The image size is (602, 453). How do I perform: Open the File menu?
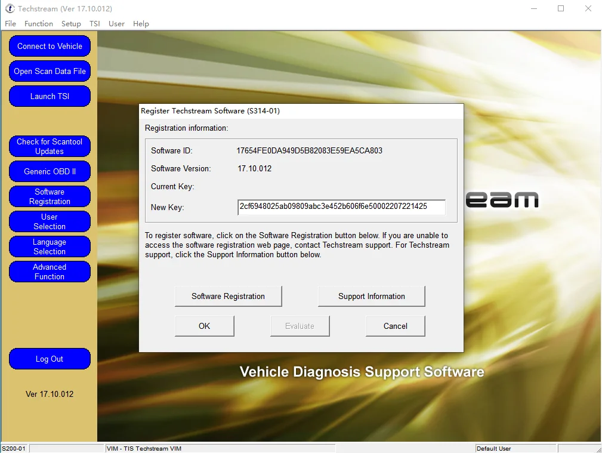pos(10,24)
